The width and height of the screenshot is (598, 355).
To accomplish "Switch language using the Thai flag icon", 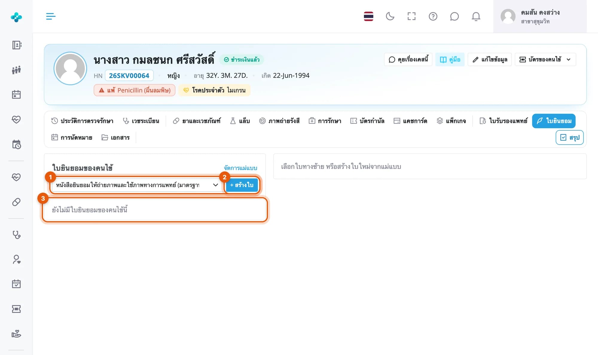I will pyautogui.click(x=368, y=16).
